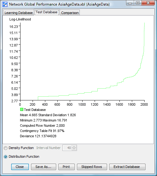Select the Density Function radio button
157x176 pixels.
point(6,148)
